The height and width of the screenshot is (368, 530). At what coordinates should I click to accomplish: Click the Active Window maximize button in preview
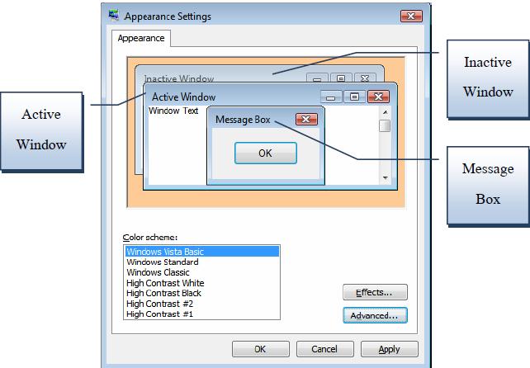tap(355, 97)
